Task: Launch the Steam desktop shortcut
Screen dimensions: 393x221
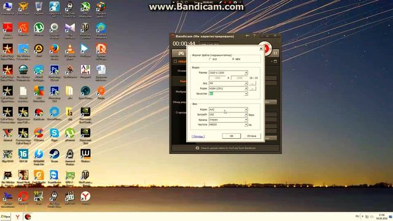Action: 55,155
